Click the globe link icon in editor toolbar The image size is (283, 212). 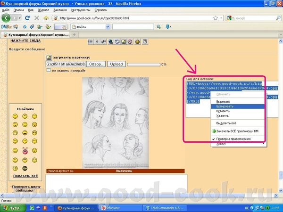(111, 42)
